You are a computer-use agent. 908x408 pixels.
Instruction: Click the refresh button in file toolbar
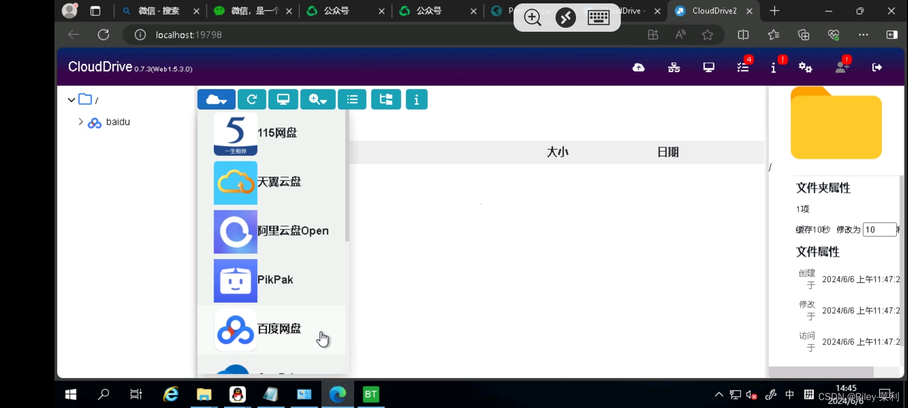[251, 100]
